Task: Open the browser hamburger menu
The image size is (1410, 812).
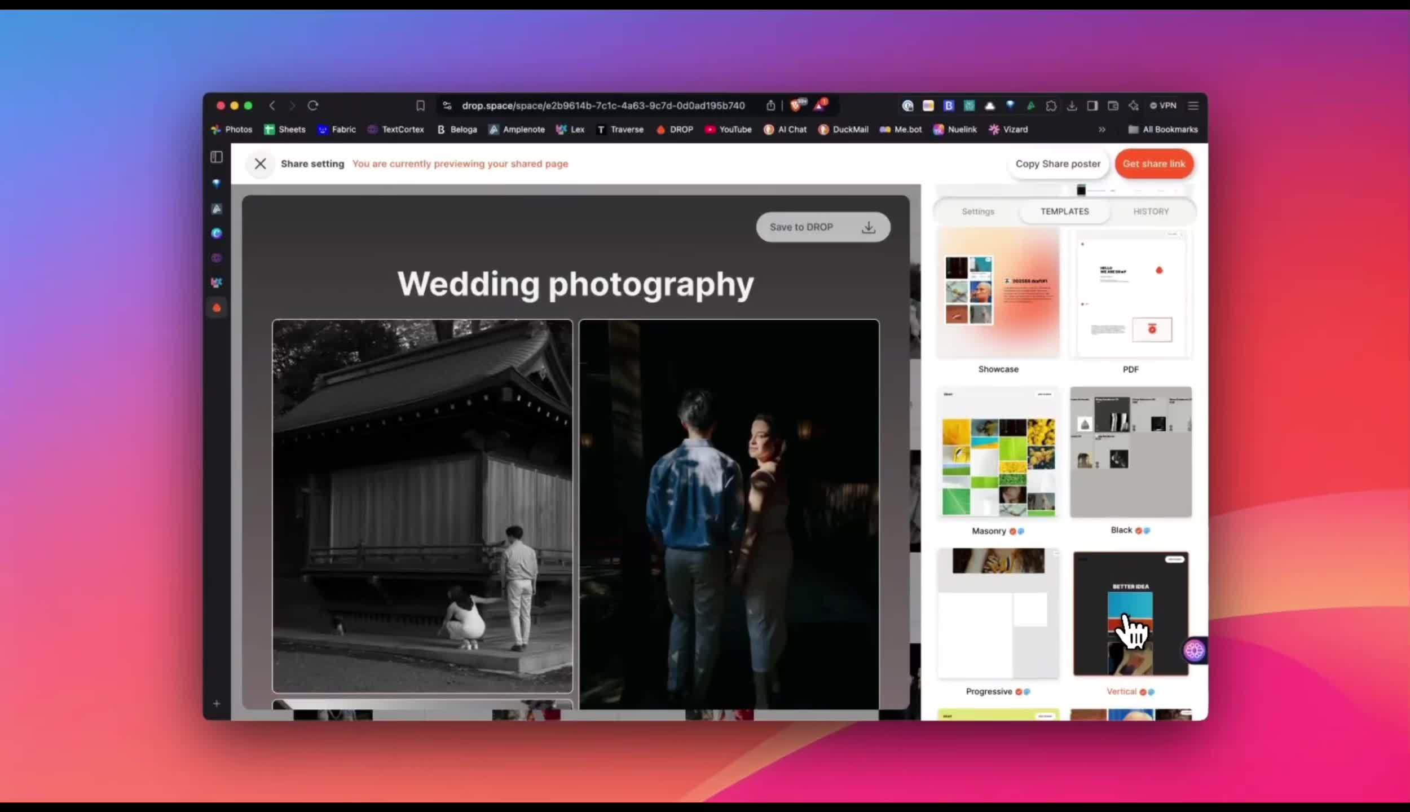Action: pyautogui.click(x=1193, y=105)
